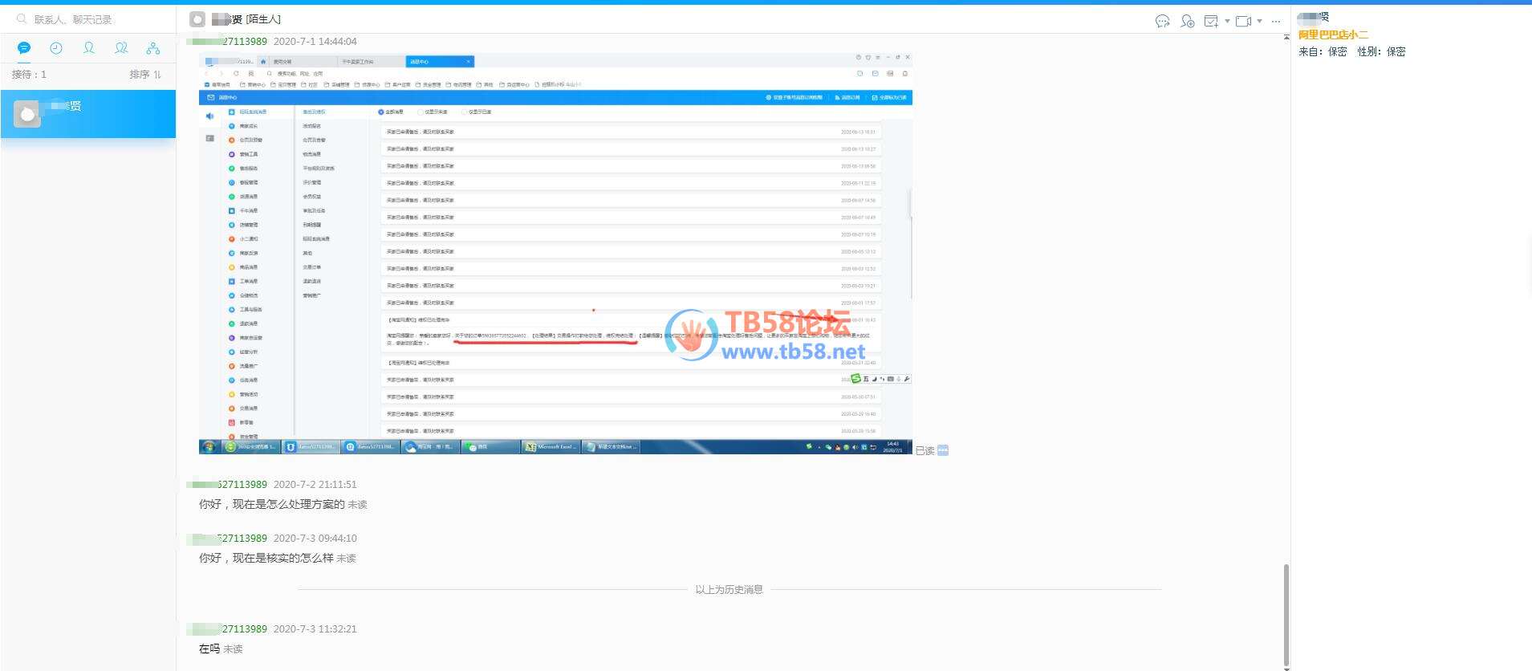This screenshot has height=671, width=1532.
Task: Click the forward conversation bubble icon
Action: point(1162,22)
